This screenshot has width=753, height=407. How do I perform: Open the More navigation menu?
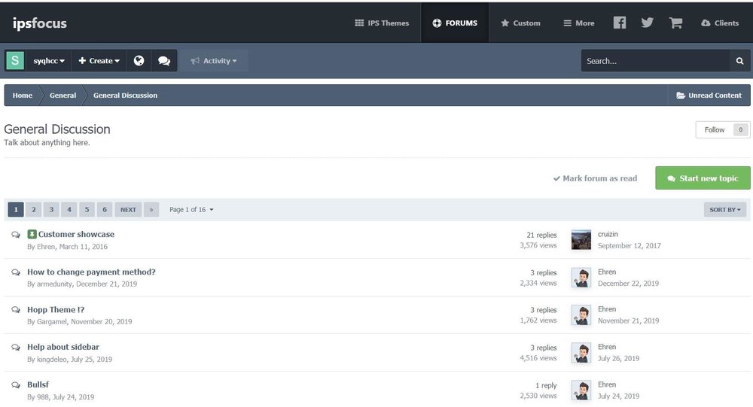point(578,23)
